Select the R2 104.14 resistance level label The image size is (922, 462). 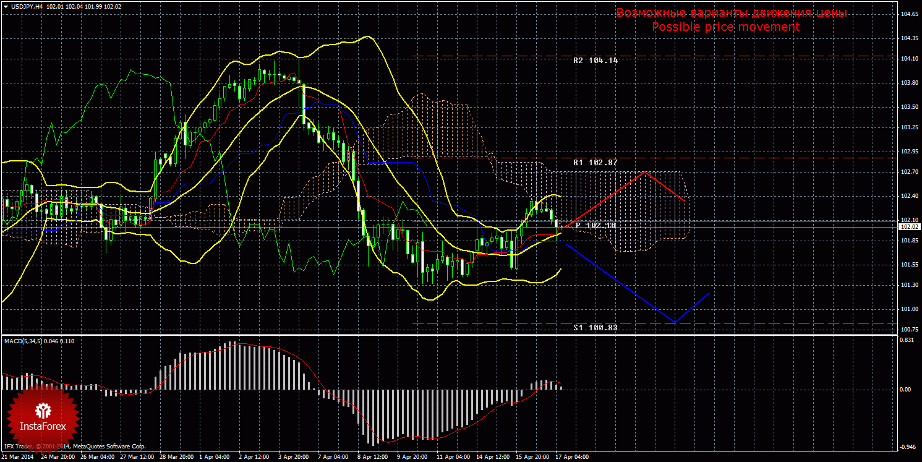click(x=595, y=61)
